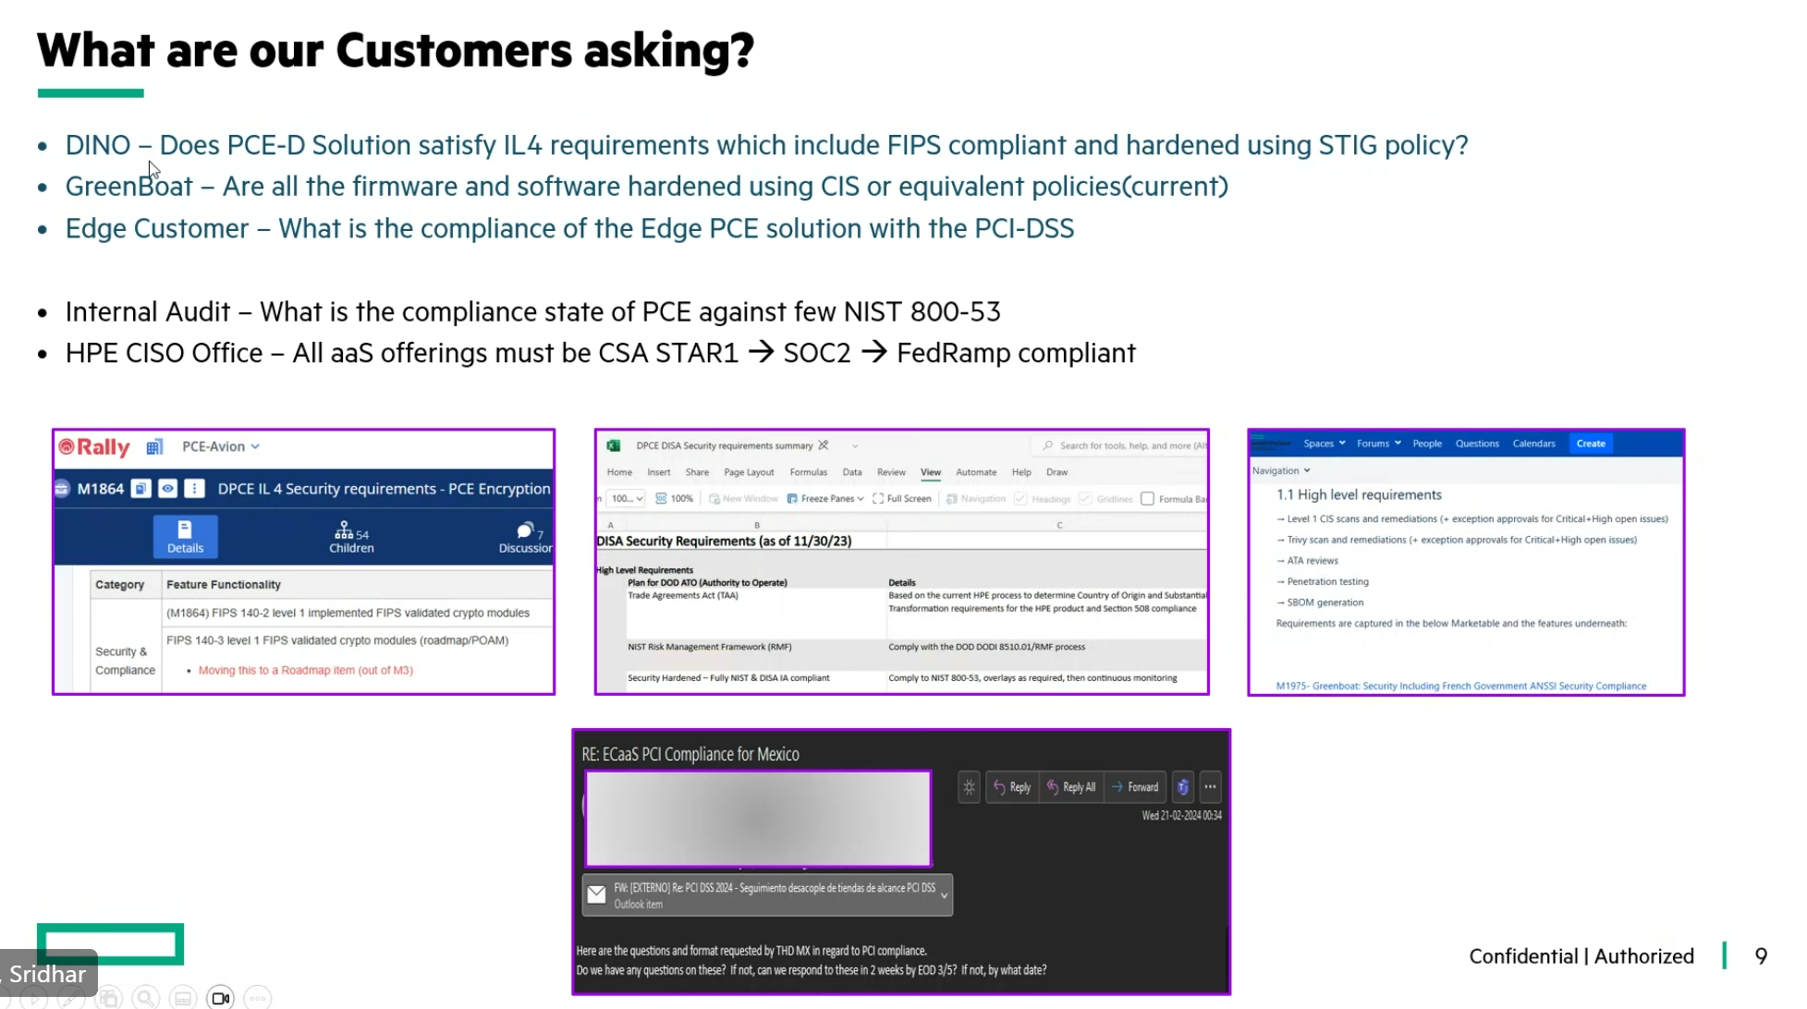Click the Teams share icon in email toolbar

[x=1182, y=787]
